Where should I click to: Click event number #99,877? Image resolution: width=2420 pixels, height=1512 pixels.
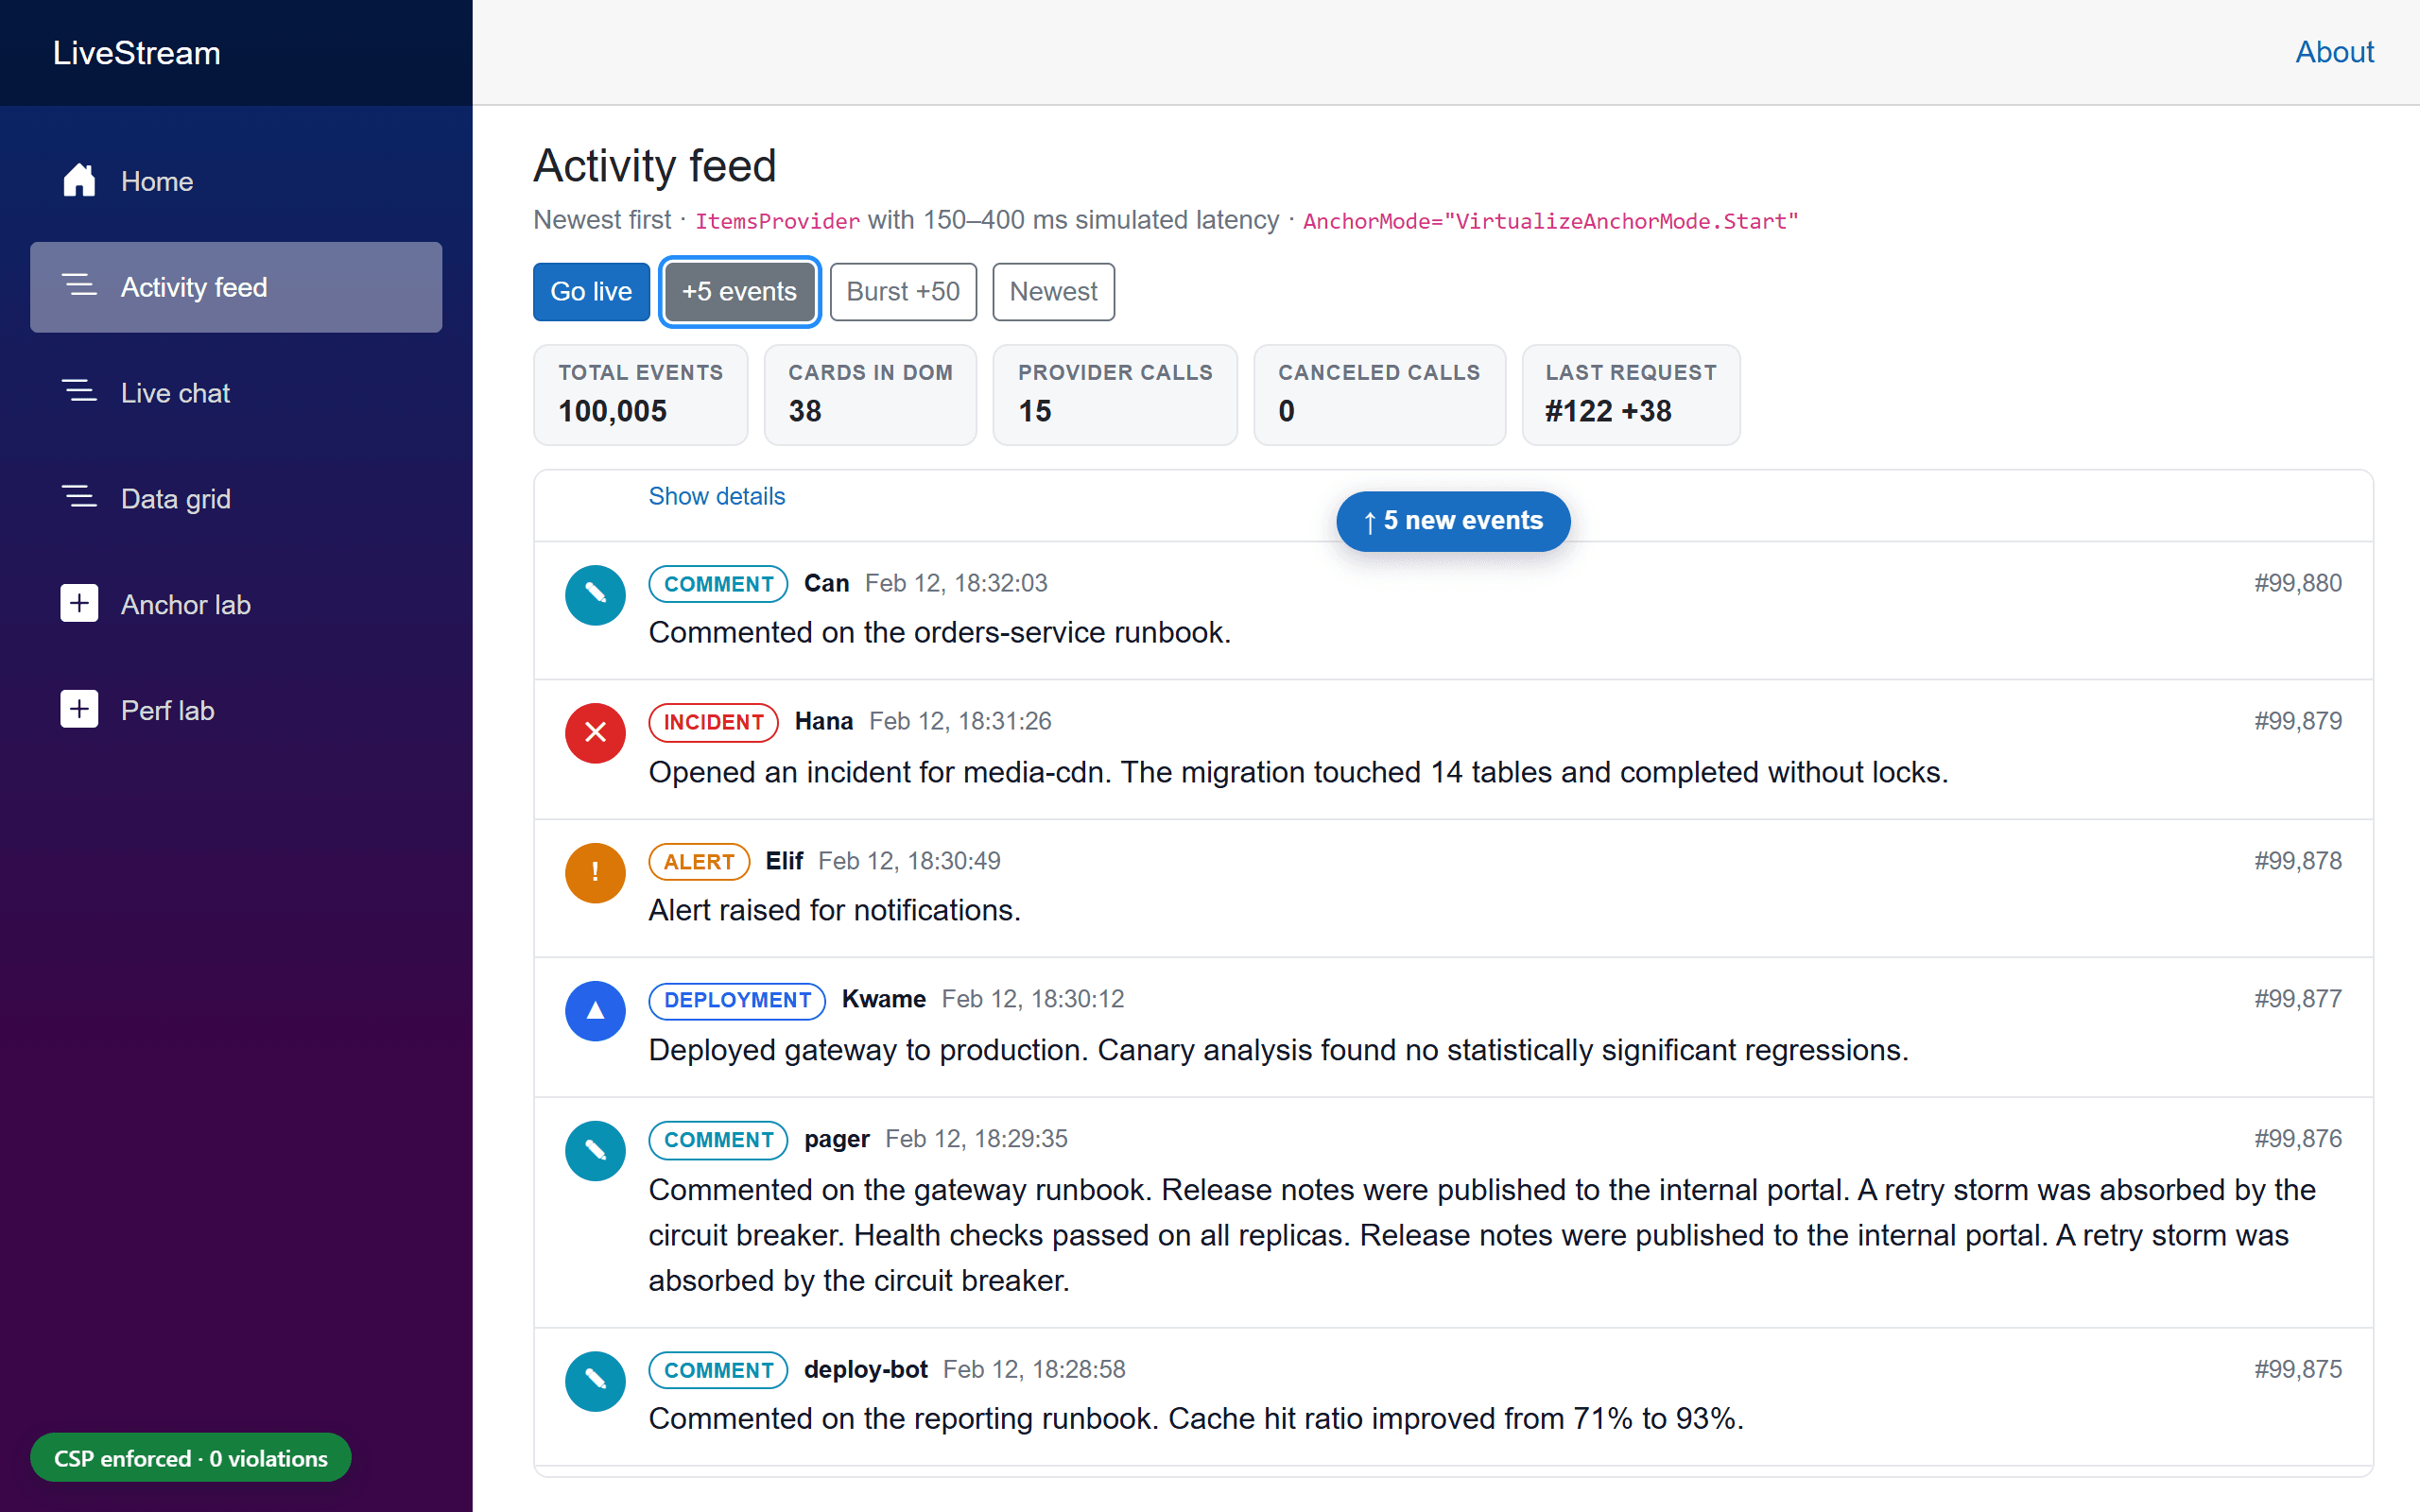(2298, 999)
